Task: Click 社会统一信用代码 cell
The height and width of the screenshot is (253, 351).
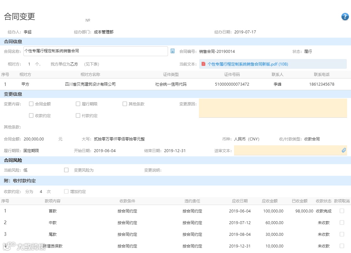Action: click(171, 84)
